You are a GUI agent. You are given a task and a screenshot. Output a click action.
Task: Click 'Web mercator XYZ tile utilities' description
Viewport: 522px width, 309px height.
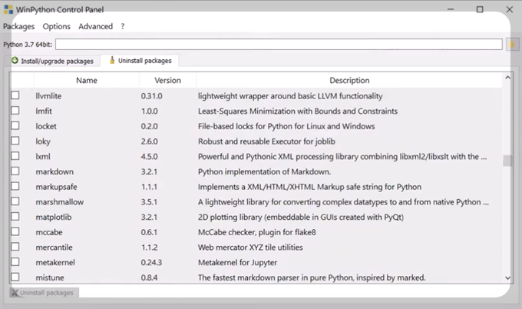pos(250,248)
